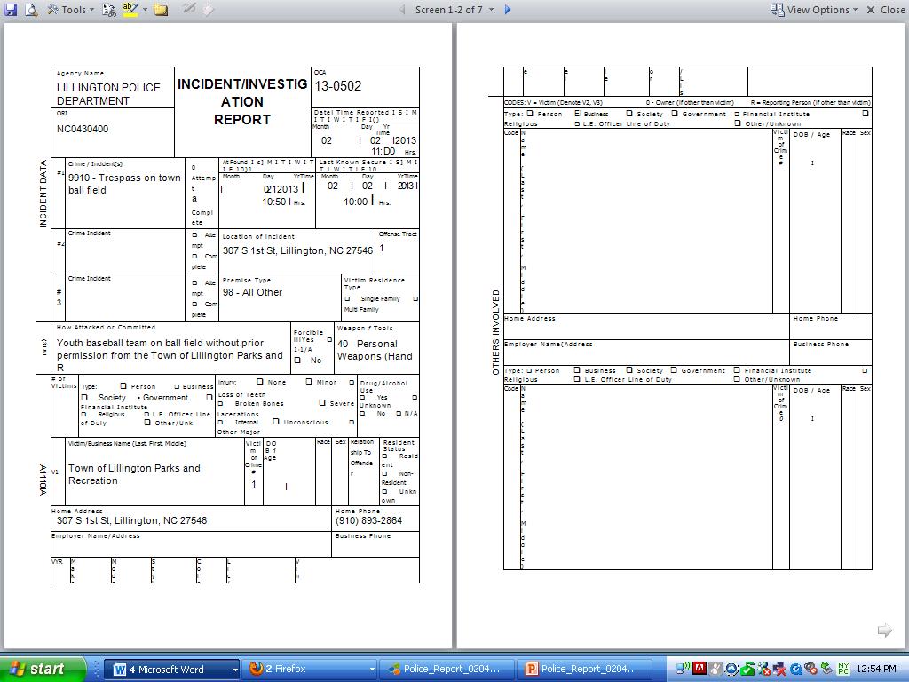
Task: Click the QuickTime tray icon
Action: (795, 670)
